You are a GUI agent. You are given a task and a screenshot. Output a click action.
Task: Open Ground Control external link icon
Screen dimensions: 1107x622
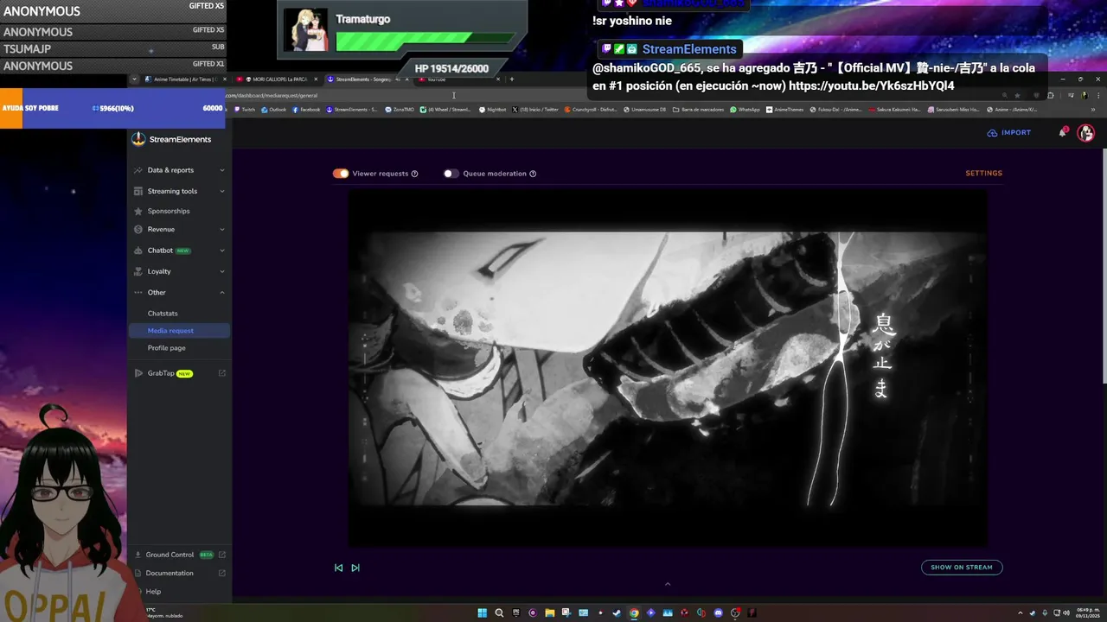pos(222,555)
